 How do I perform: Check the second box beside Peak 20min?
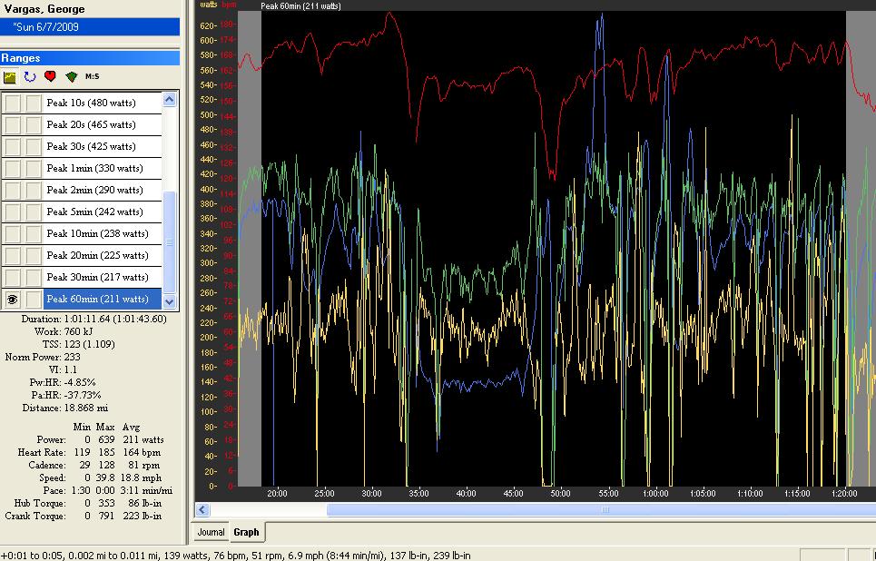pyautogui.click(x=33, y=255)
